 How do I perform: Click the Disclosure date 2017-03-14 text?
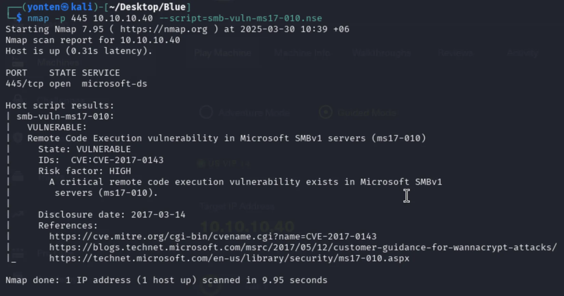(112, 214)
